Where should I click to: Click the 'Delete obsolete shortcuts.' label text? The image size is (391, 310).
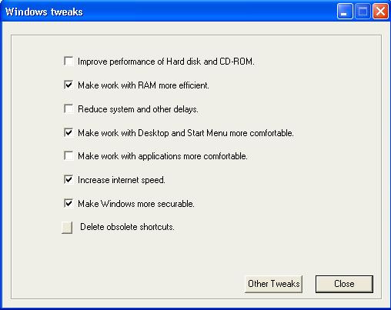pos(127,227)
